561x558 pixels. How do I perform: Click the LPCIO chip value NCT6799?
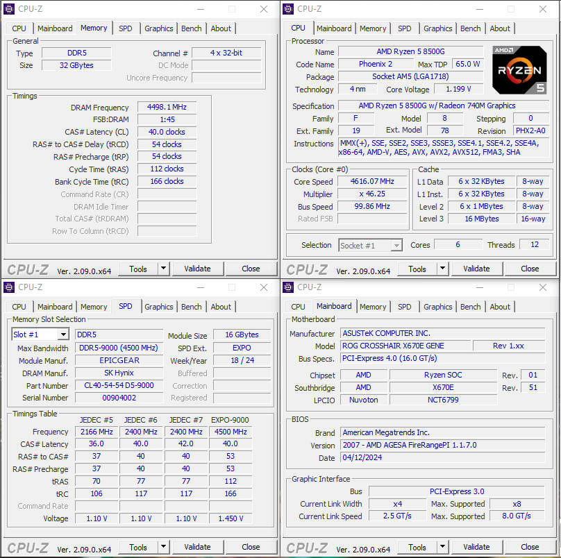pos(443,400)
